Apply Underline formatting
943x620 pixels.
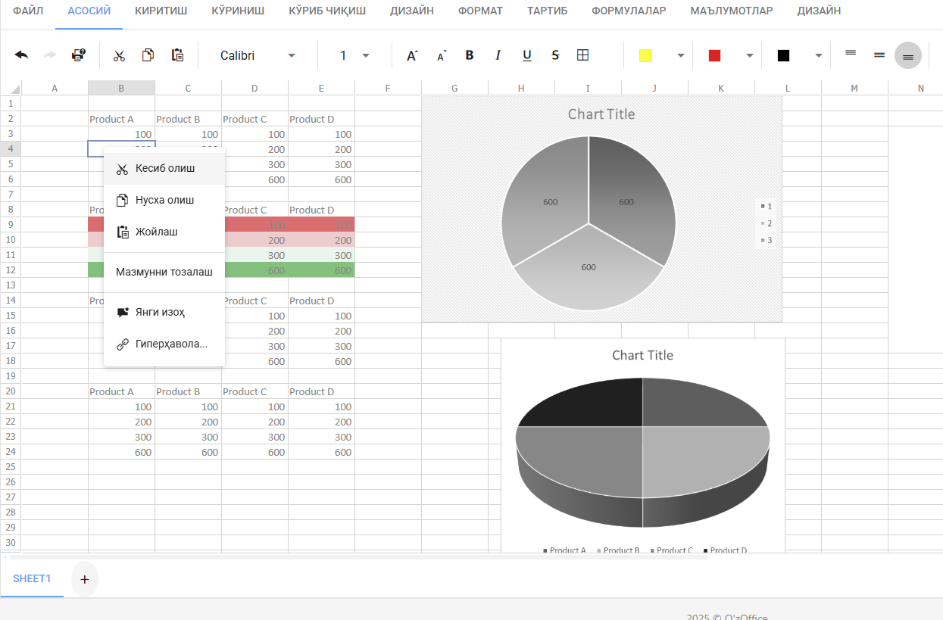coord(526,55)
